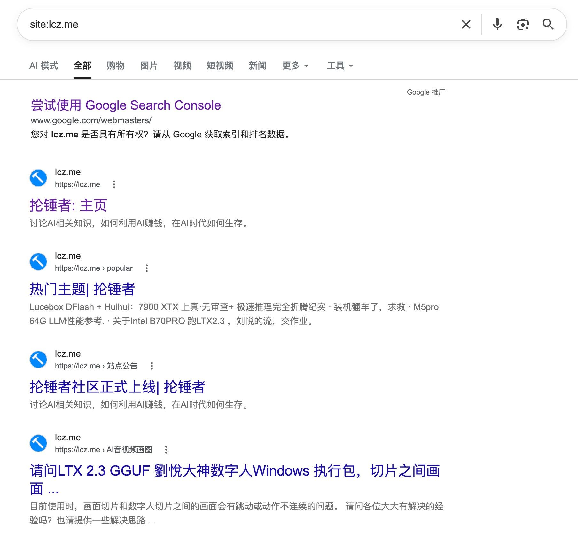Open three-dot menu beside popular result

(x=147, y=268)
